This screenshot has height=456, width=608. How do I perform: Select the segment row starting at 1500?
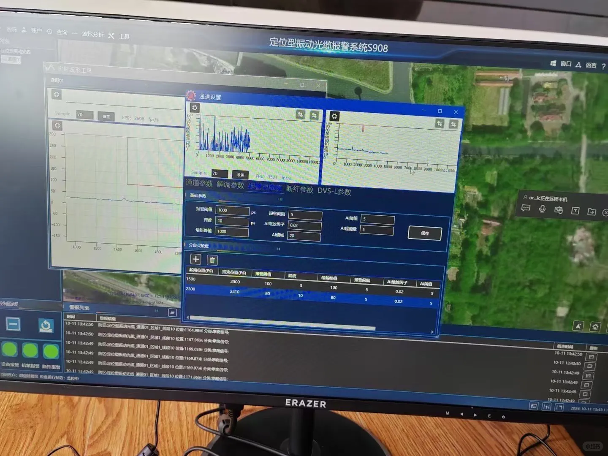[312, 285]
